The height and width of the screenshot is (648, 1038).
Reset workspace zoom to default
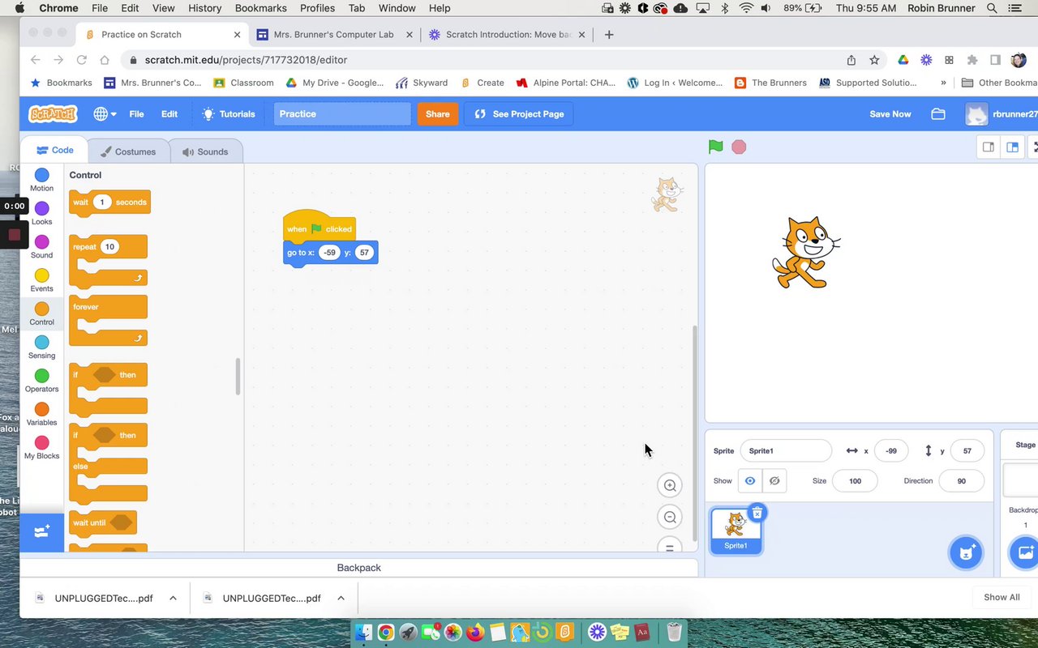[x=670, y=547]
